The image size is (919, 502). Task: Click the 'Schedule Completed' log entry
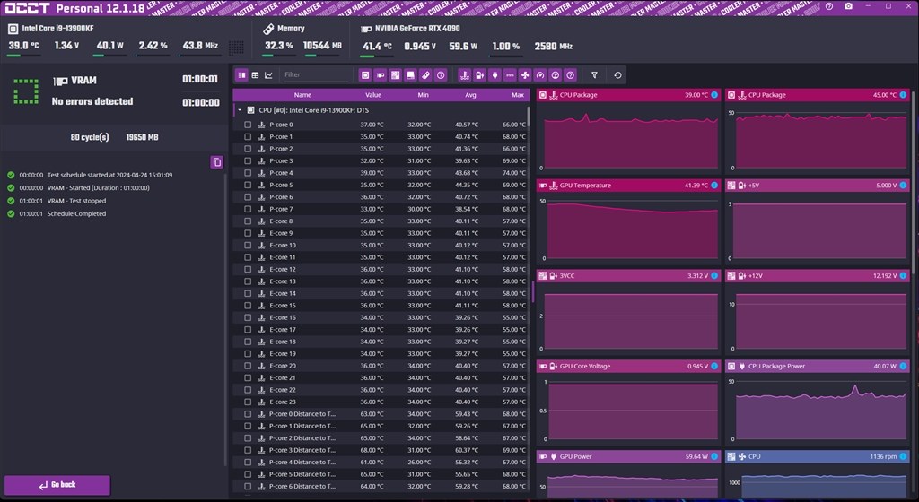(77, 213)
